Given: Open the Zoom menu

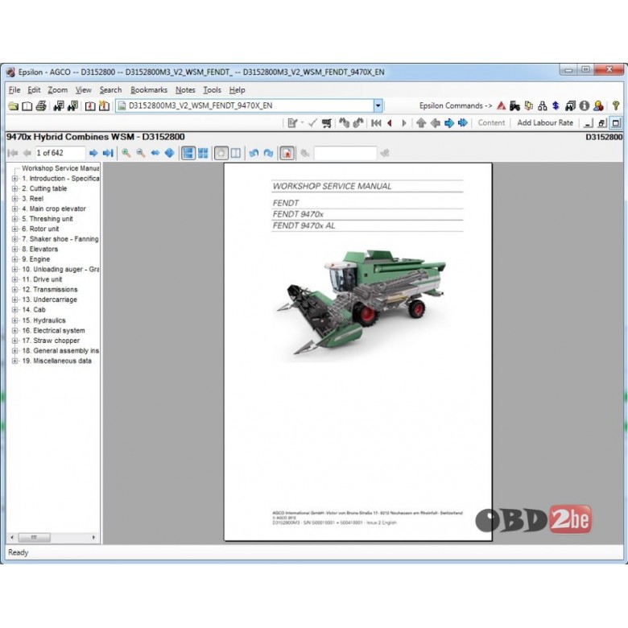Looking at the screenshot, I should (58, 90).
